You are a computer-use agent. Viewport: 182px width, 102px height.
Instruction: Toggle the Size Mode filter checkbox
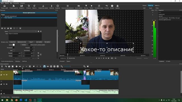tap(3, 16)
